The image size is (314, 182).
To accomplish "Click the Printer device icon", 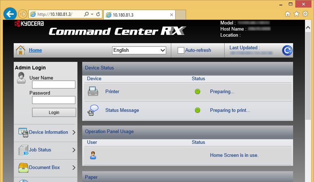I will click(93, 91).
